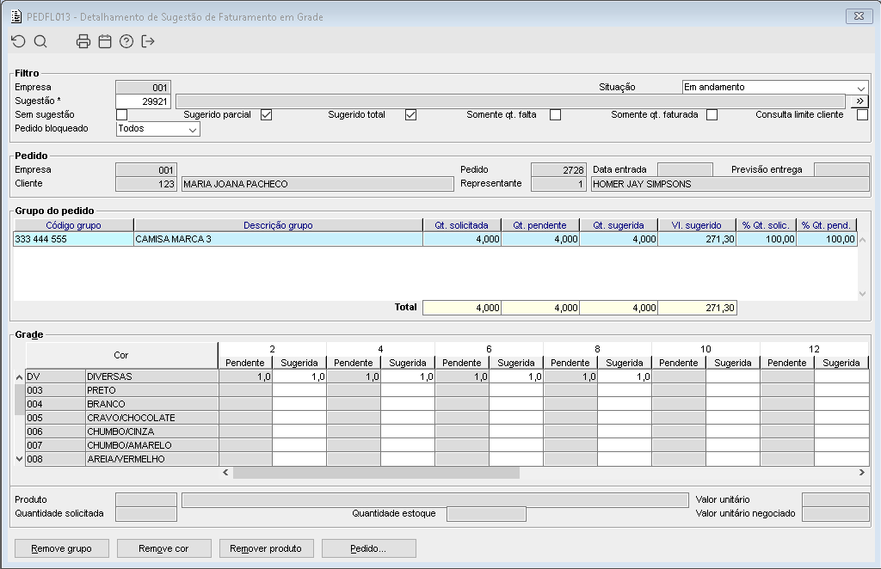Open the calendar toolbar icon
This screenshot has height=569, width=881.
105,41
